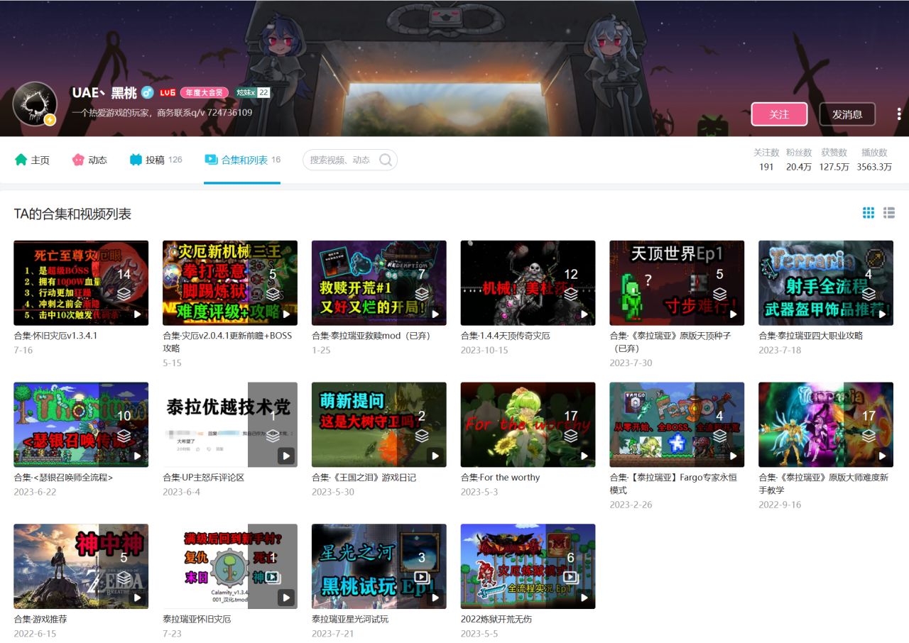Open the 投稿 tab

(156, 160)
